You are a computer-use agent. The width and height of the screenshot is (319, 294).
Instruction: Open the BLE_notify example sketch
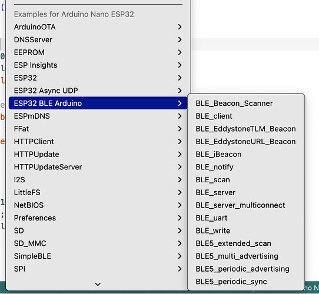(x=246, y=167)
